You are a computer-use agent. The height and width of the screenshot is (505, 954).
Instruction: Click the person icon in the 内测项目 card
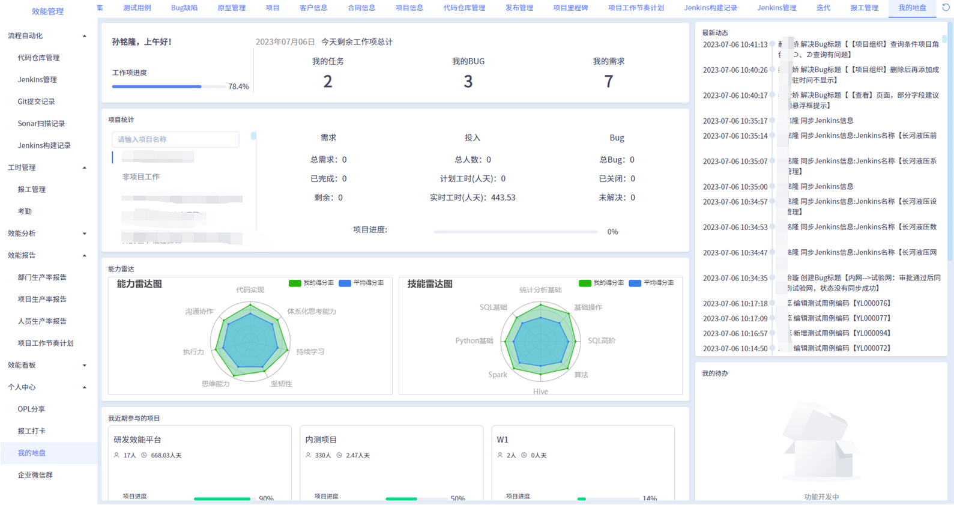point(308,455)
